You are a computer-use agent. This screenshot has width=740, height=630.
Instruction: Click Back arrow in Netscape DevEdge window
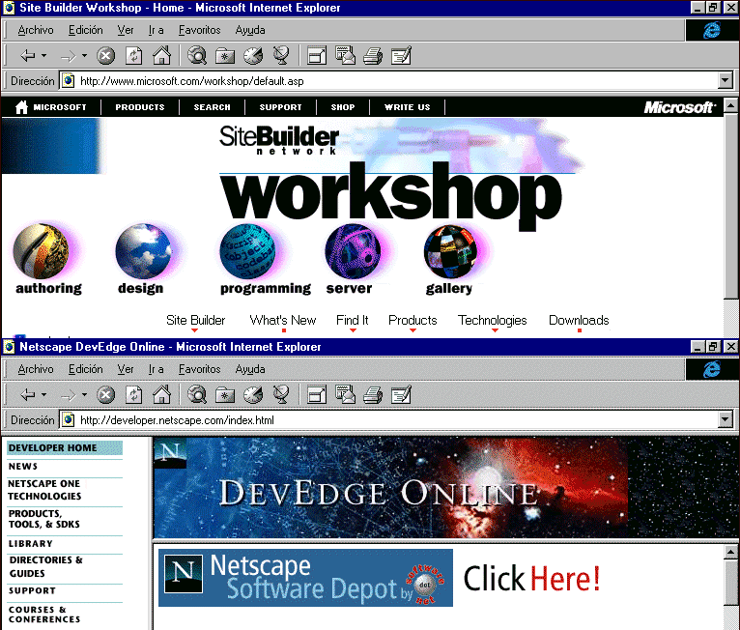[28, 394]
